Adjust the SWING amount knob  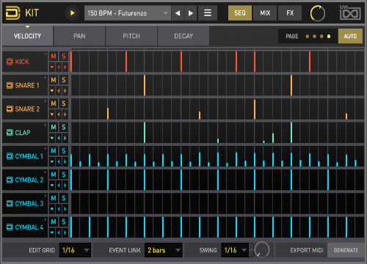click(262, 249)
